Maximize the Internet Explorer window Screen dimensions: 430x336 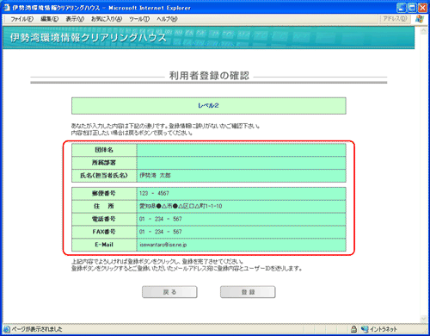412,8
